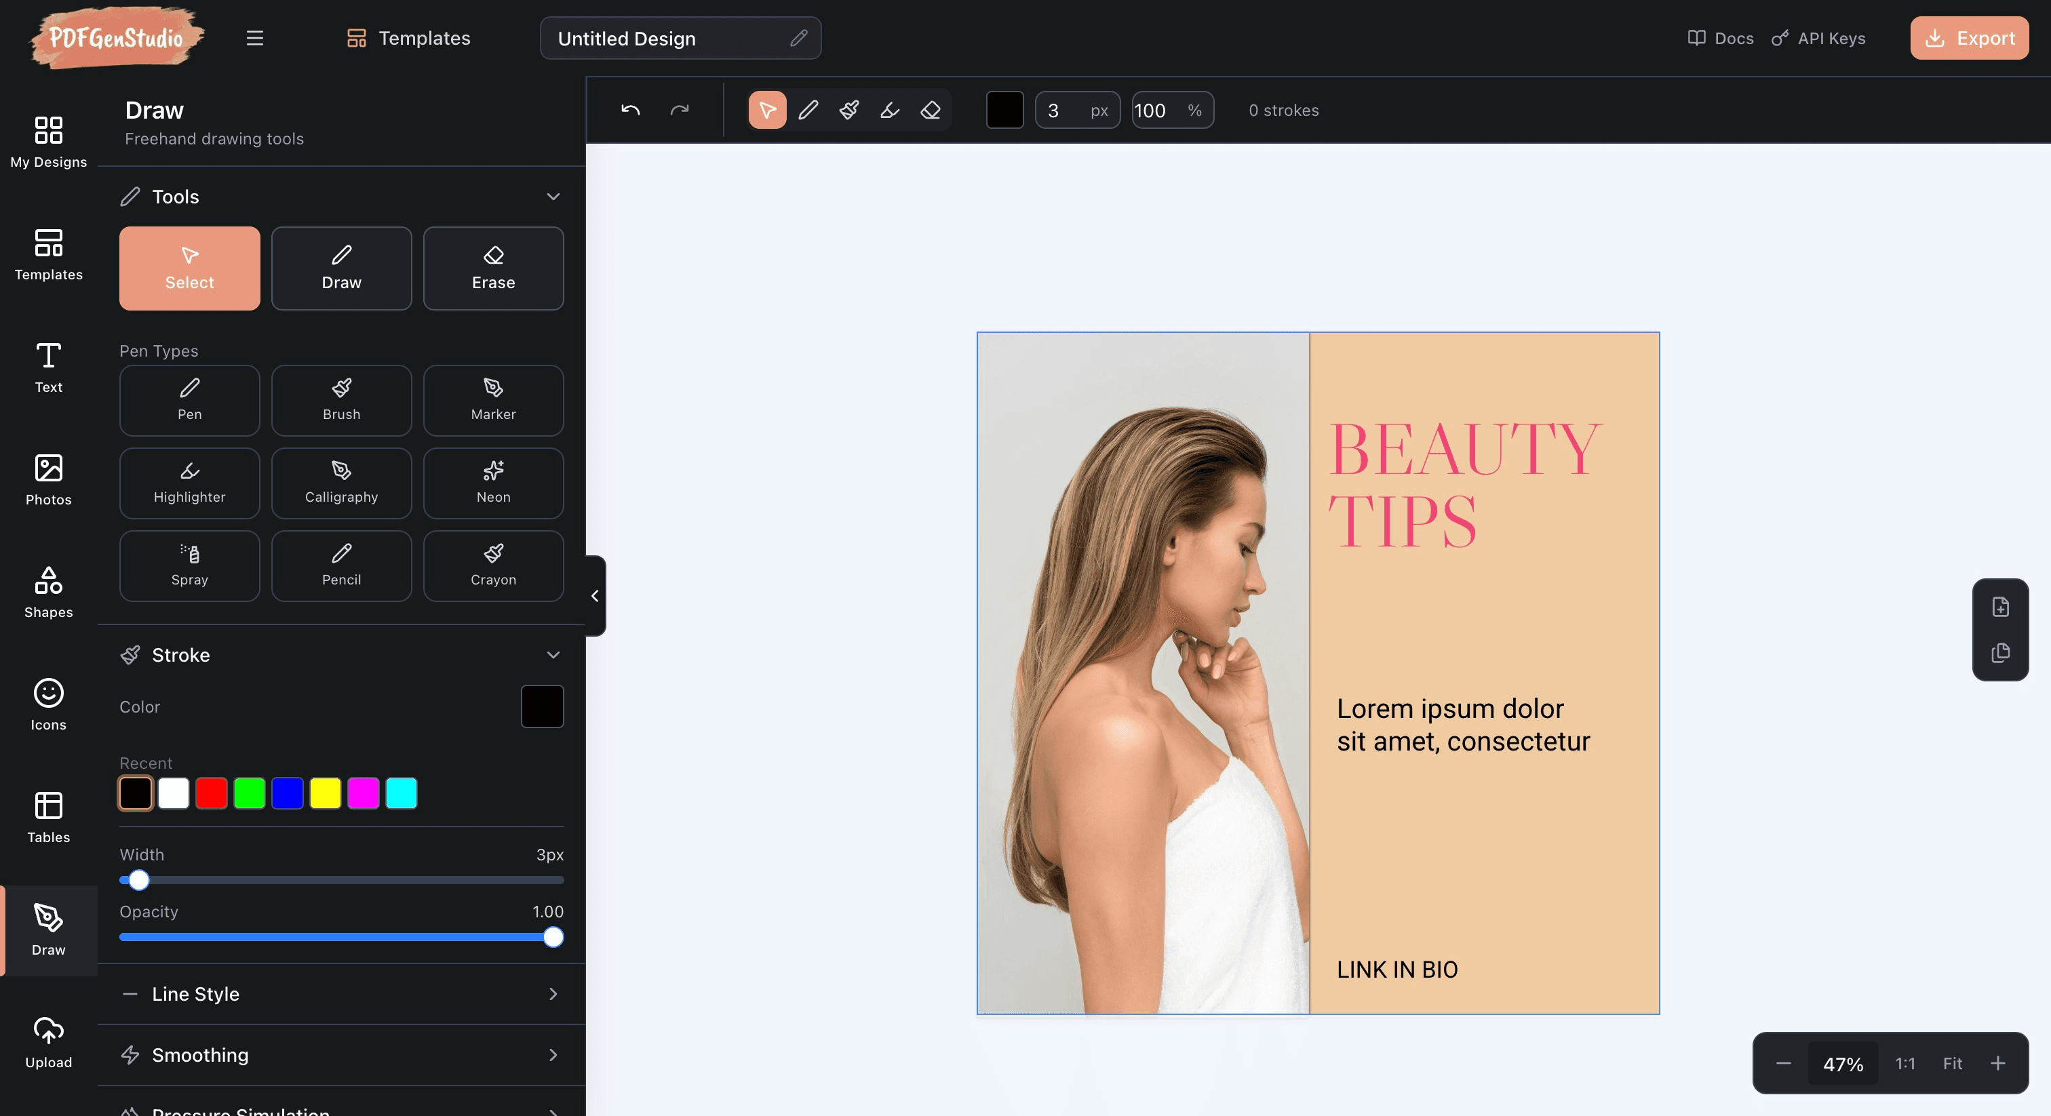Choose the Spray pen type
This screenshot has height=1116, width=2051.
(189, 565)
